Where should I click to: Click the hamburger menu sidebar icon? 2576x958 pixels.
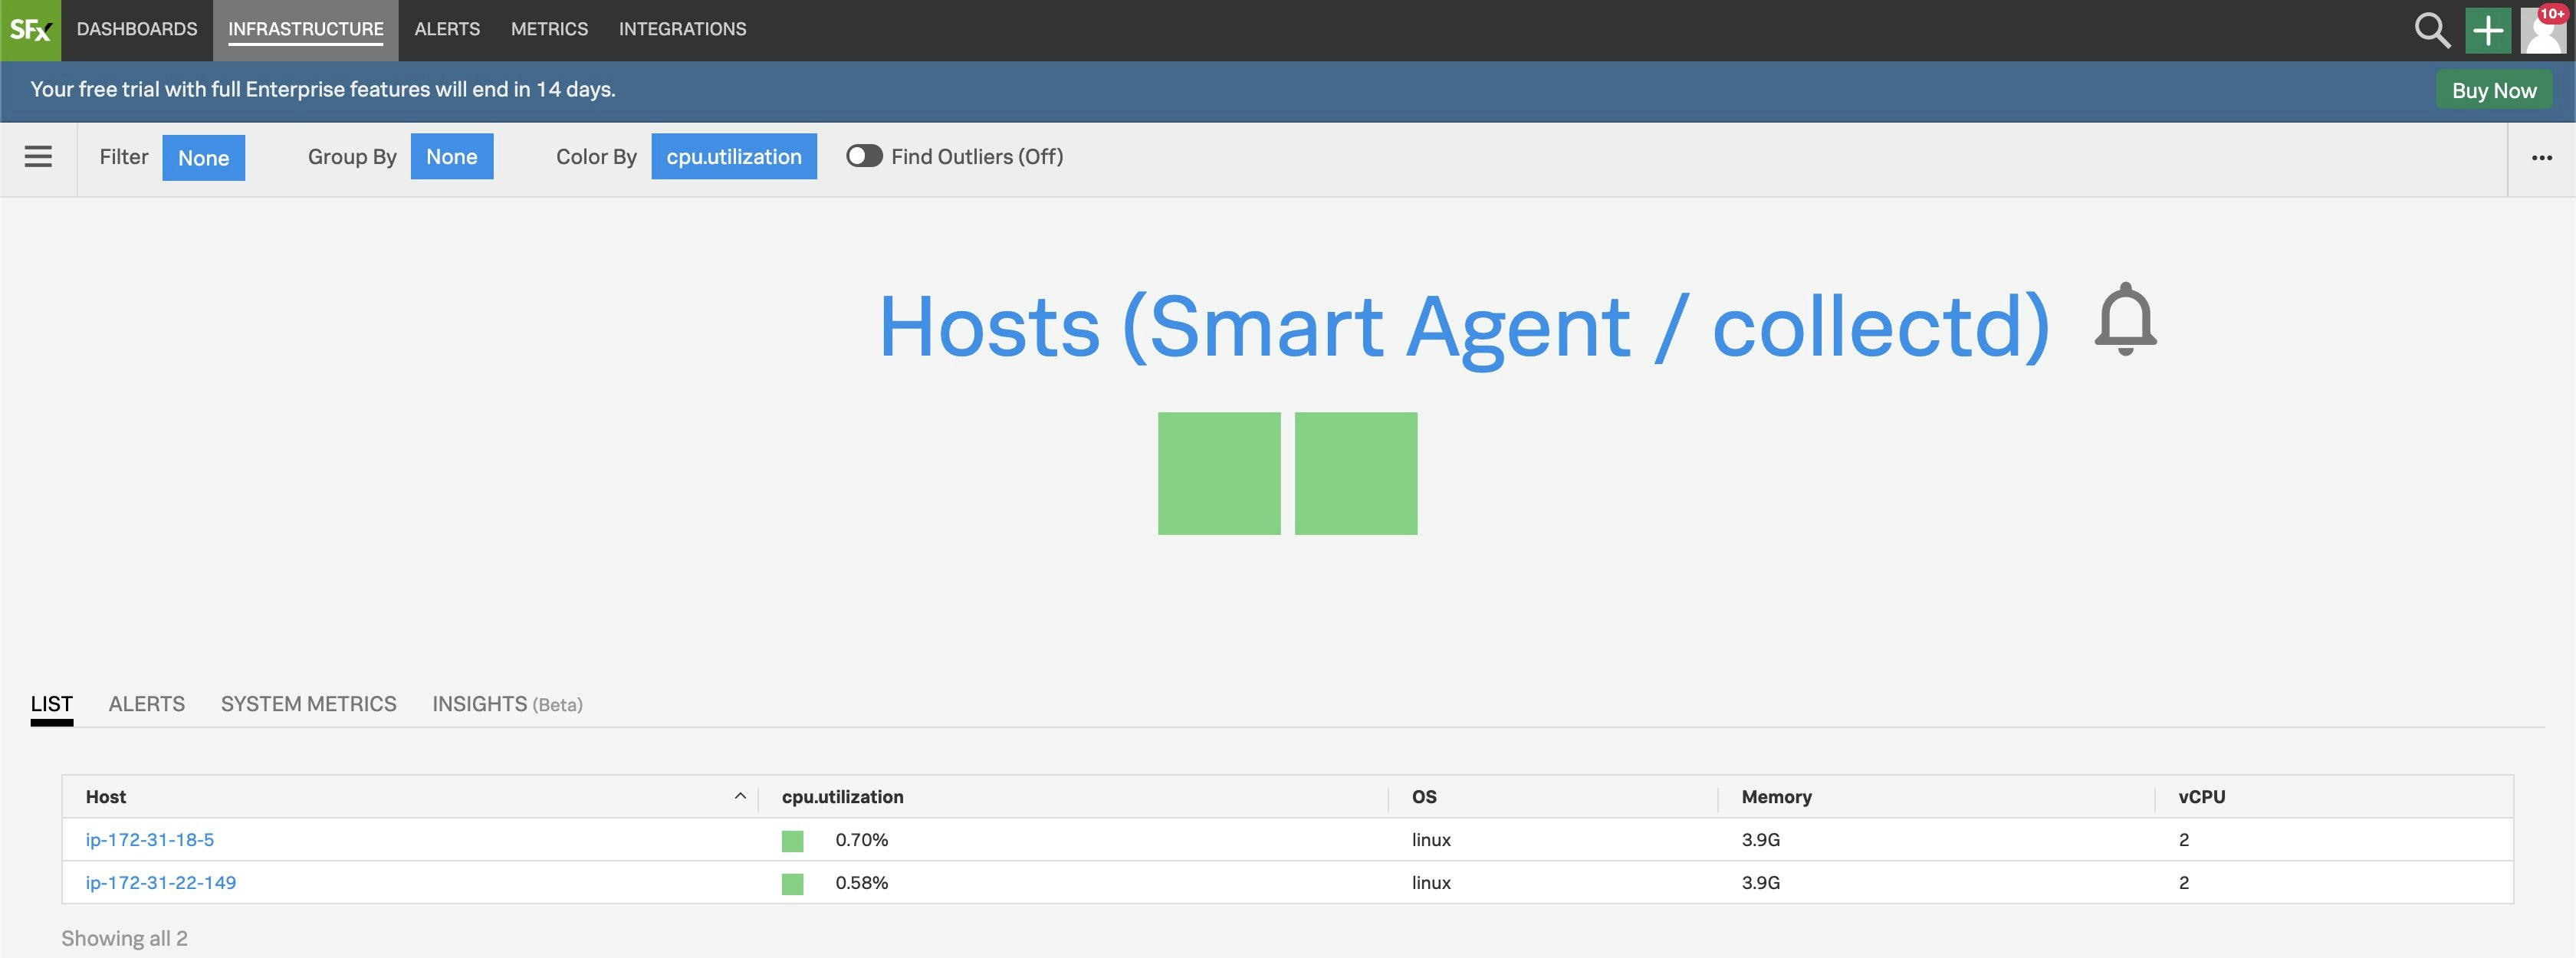tap(38, 156)
